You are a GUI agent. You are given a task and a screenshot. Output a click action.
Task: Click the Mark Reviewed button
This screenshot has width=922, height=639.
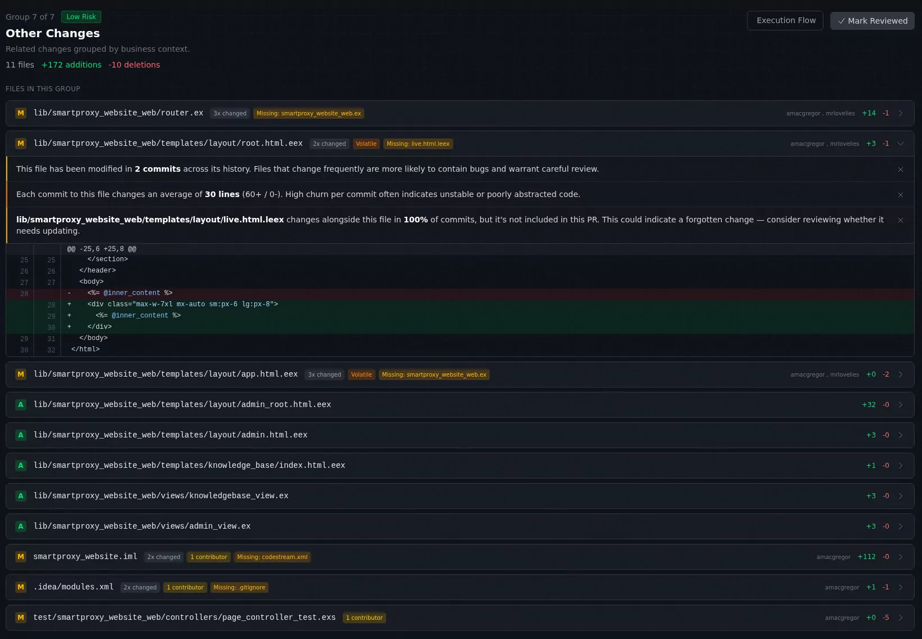click(x=872, y=21)
